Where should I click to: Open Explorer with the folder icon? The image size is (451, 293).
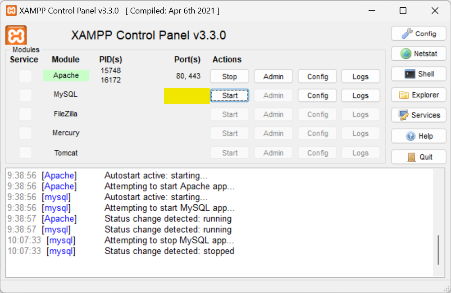click(x=404, y=95)
